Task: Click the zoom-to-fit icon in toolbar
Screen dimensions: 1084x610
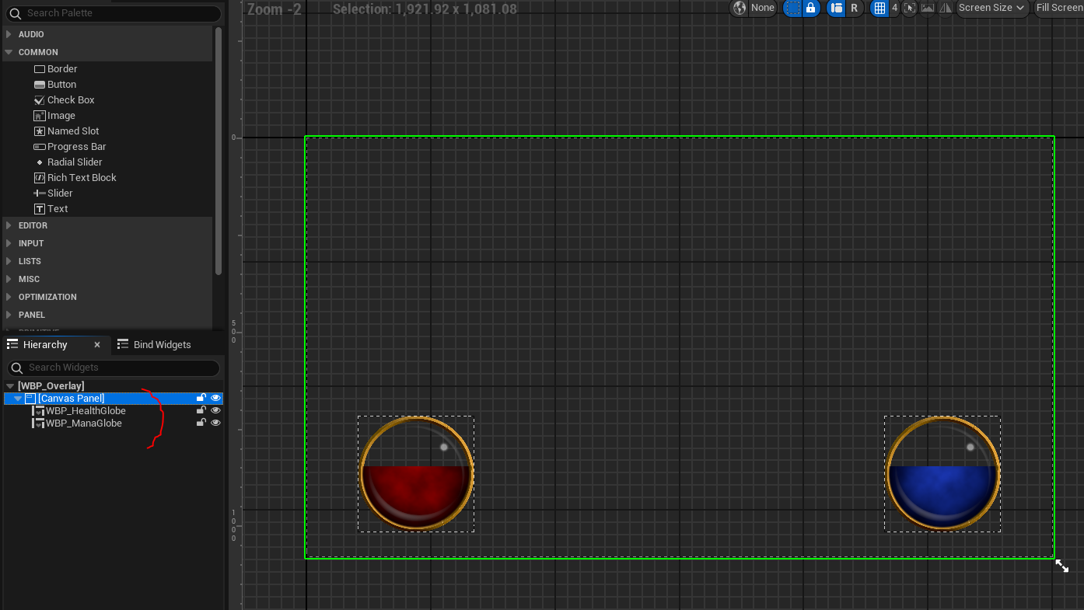Action: pyautogui.click(x=909, y=8)
